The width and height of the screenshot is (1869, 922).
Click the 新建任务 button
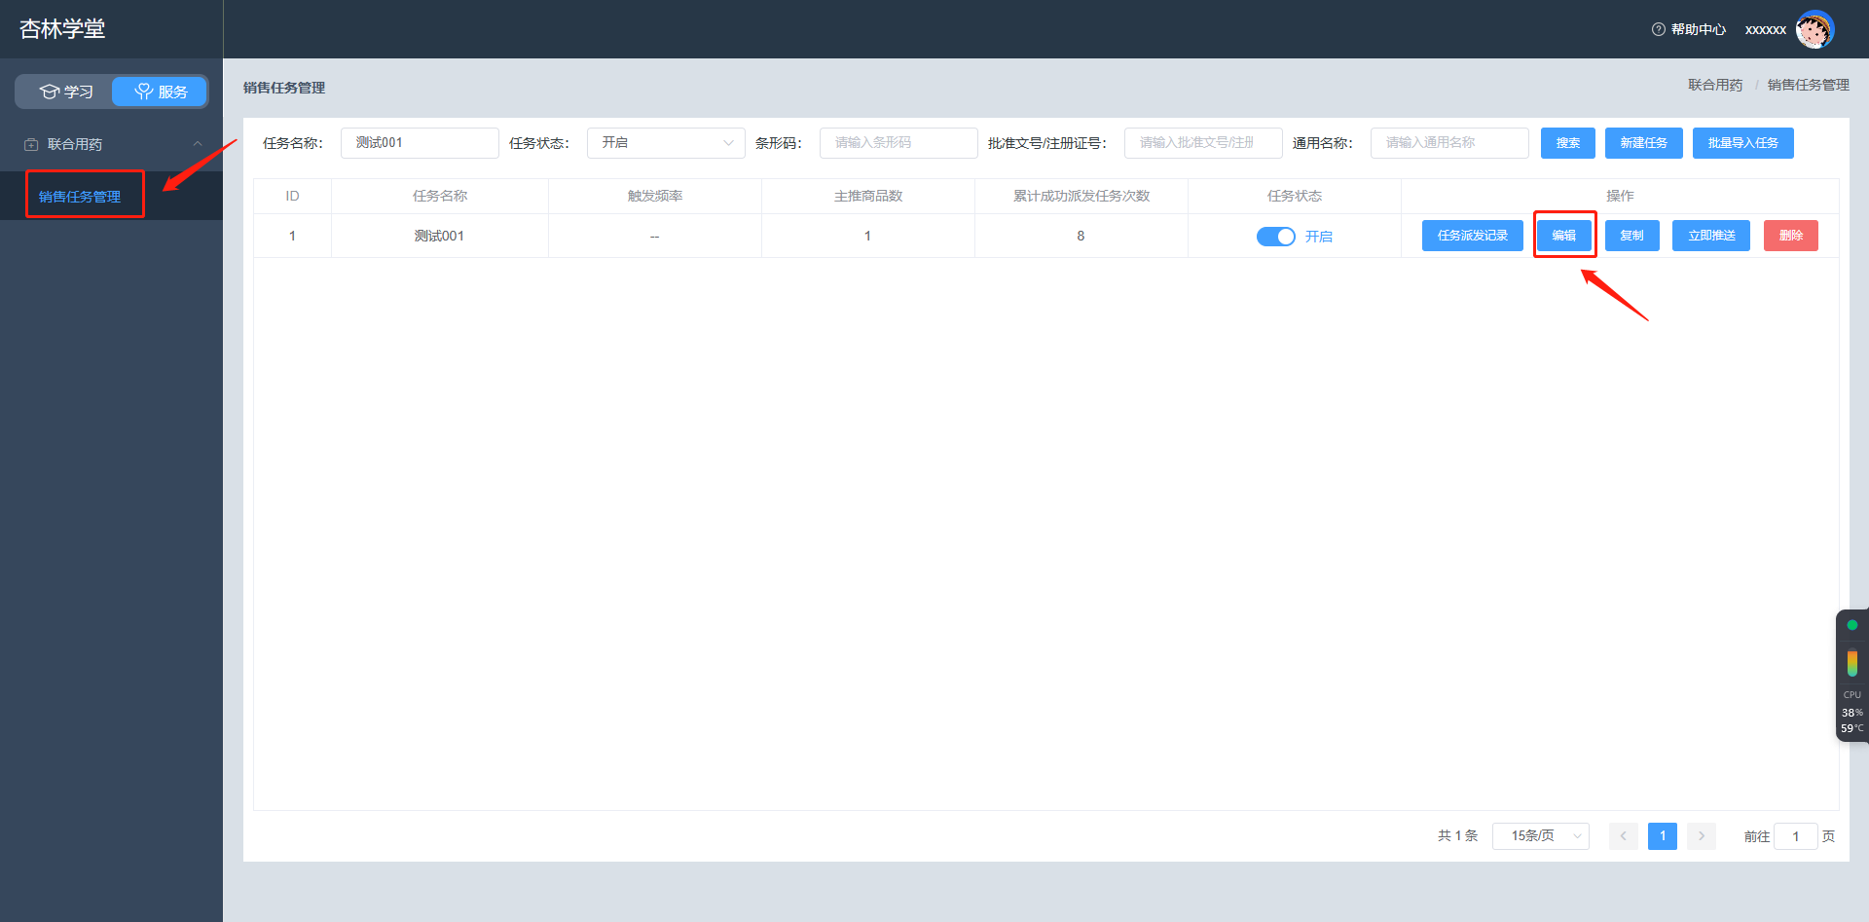click(x=1643, y=143)
